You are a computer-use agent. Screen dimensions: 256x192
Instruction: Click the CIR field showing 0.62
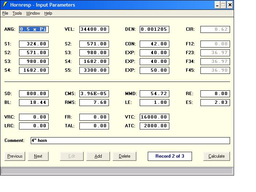(x=215, y=29)
